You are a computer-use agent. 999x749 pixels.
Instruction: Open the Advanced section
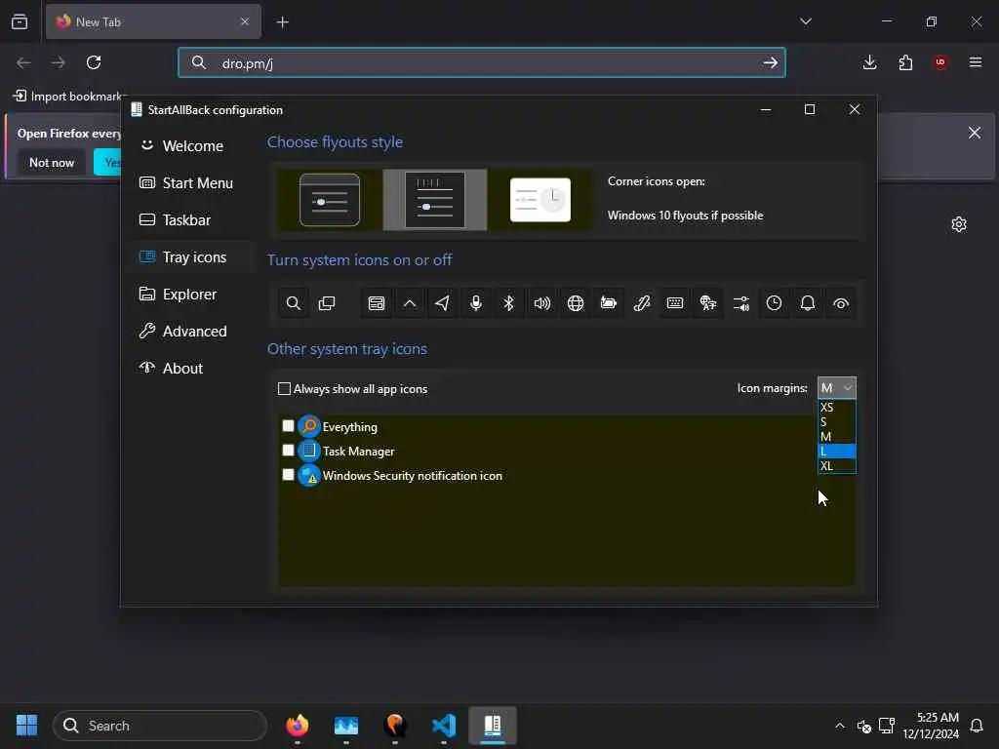click(x=193, y=332)
